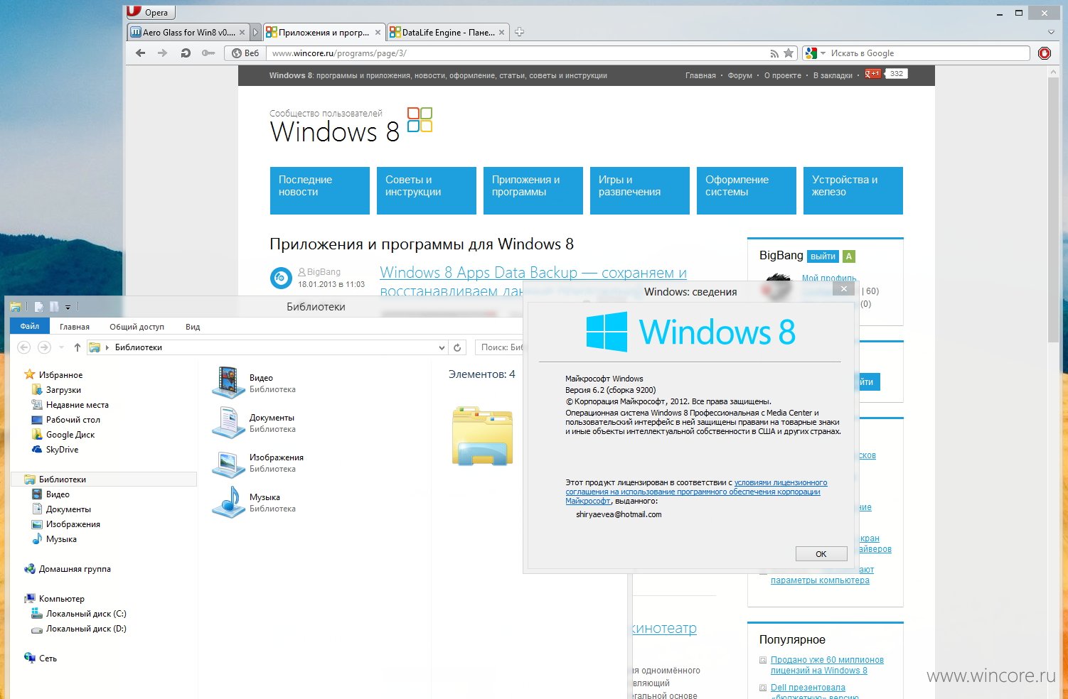Screen dimensions: 1068x699
Task: Switch to the Aero Glass for Win8 tab
Action: (x=188, y=32)
